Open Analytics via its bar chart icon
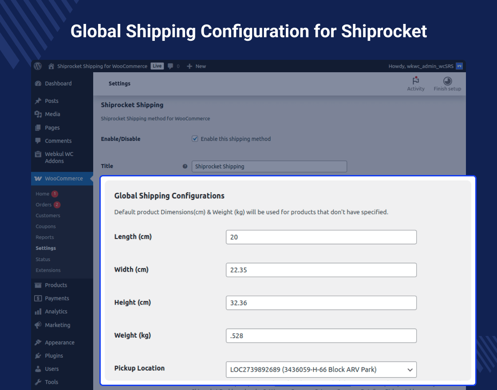This screenshot has width=497, height=390. coord(39,312)
